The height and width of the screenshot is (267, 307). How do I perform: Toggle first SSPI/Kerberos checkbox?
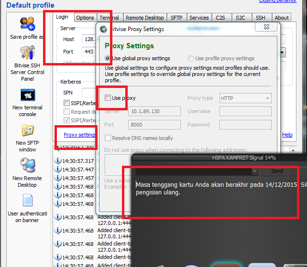[66, 103]
